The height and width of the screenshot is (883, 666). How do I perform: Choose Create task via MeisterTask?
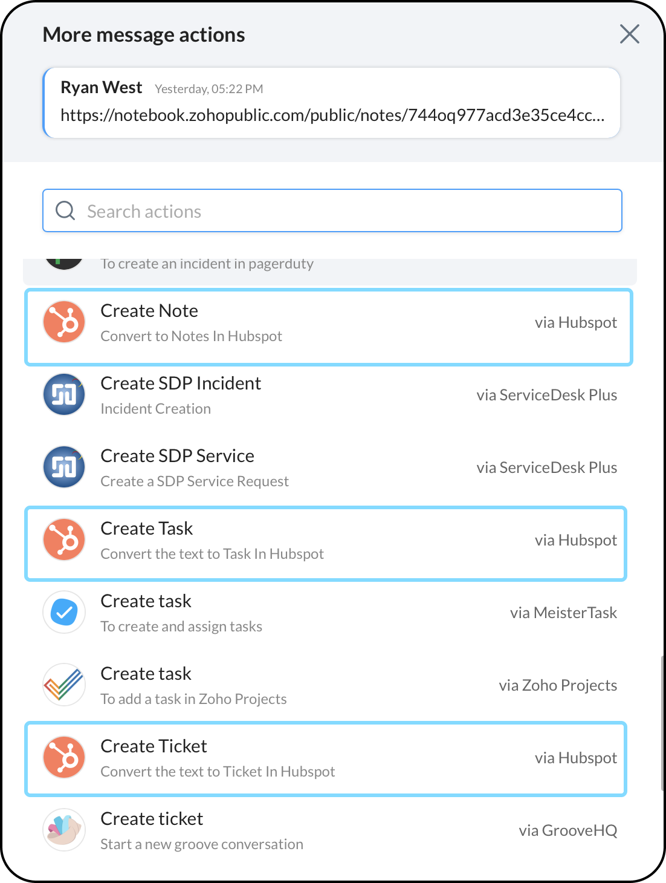click(x=326, y=613)
